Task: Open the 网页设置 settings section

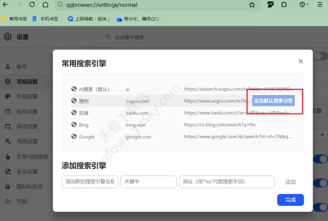Action: click(26, 126)
